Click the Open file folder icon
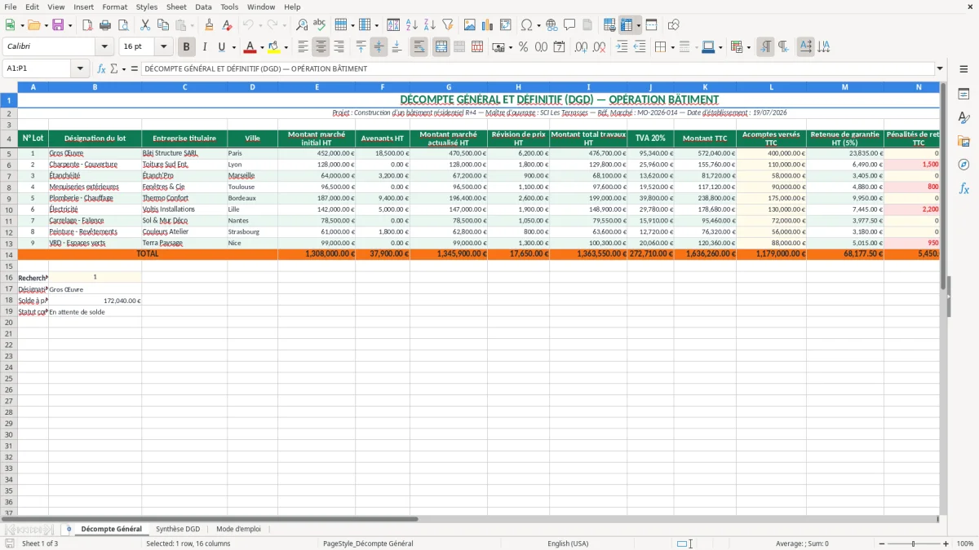 tap(34, 25)
